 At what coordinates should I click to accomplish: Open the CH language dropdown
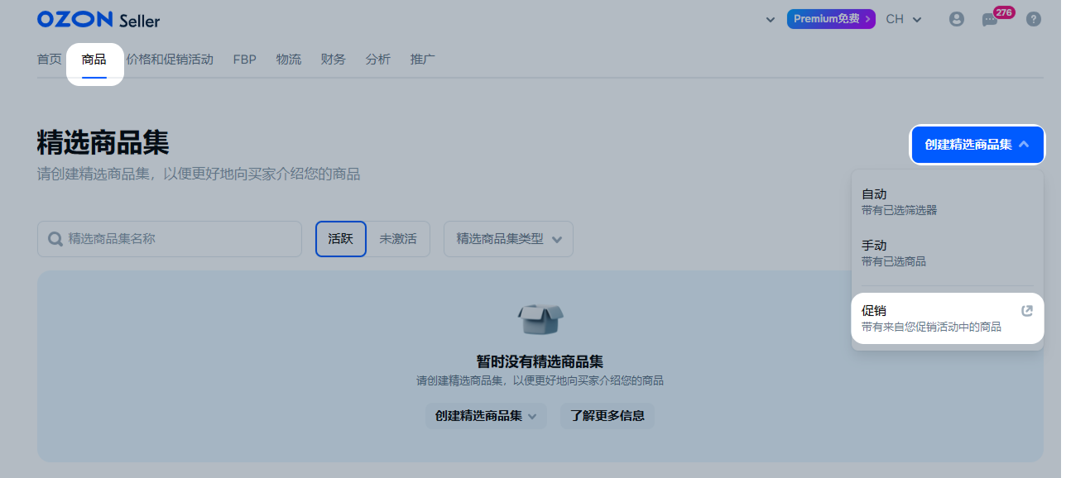pyautogui.click(x=904, y=19)
